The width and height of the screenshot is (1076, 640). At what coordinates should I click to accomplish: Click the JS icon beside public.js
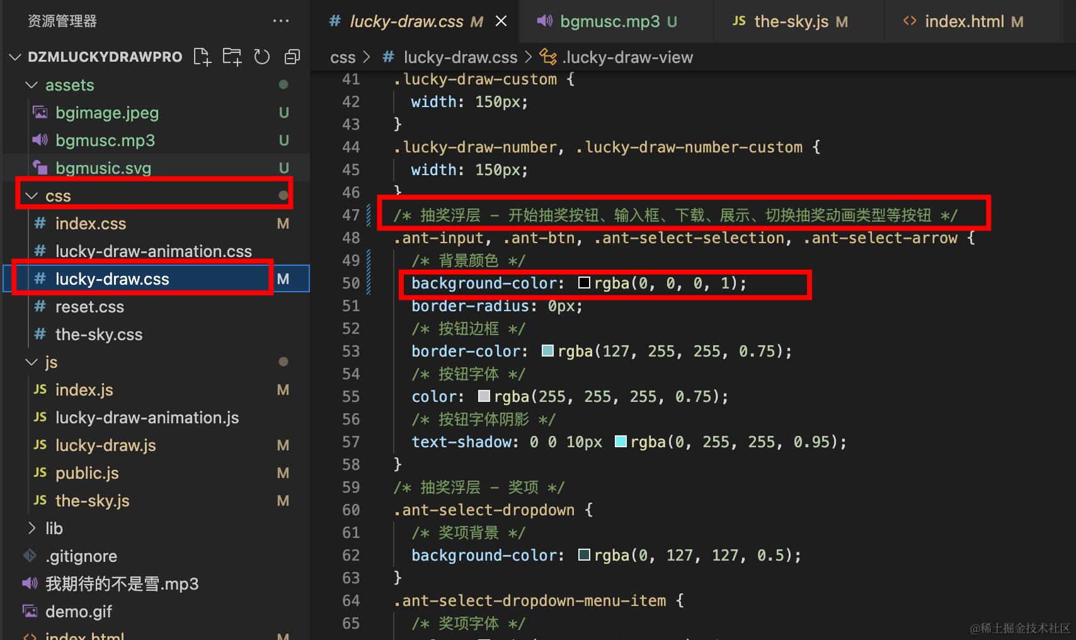(40, 473)
